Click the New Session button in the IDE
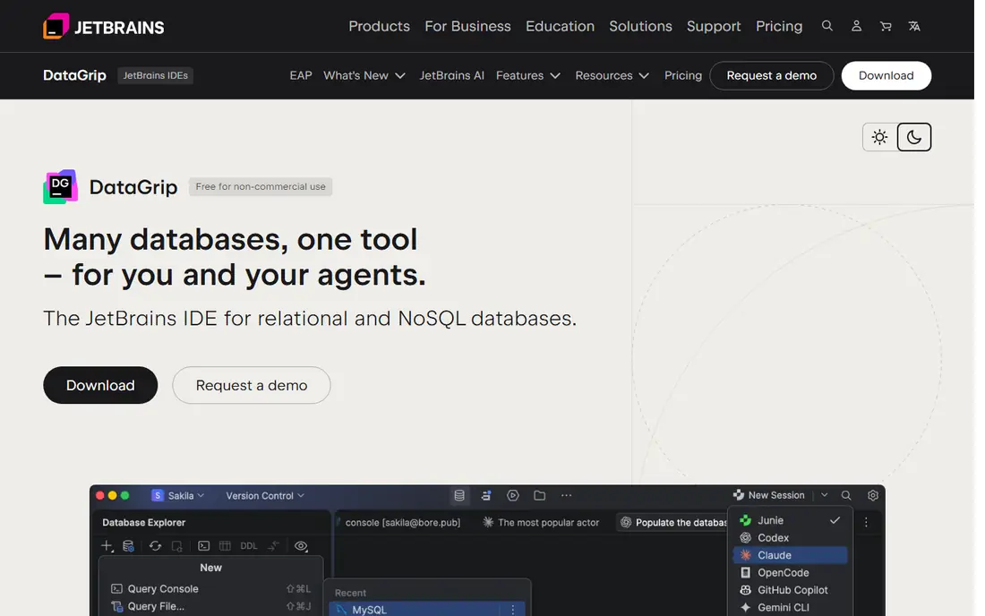Viewport: 985px width, 616px height. pos(769,495)
